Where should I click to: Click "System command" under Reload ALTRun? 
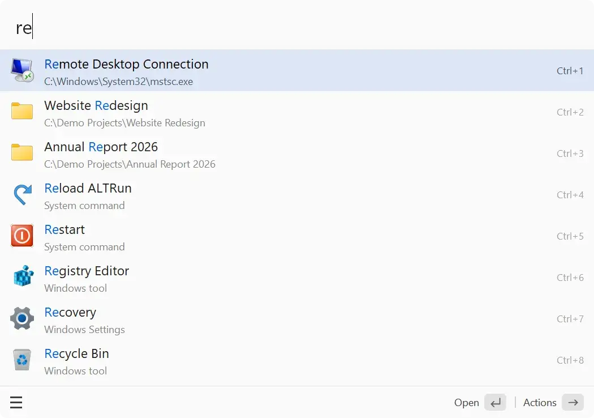click(x=84, y=206)
